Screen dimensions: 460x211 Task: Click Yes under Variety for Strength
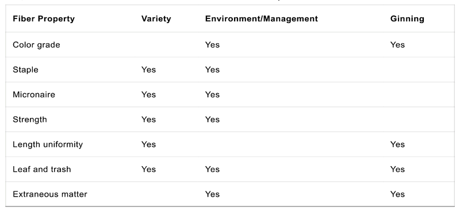coord(148,120)
